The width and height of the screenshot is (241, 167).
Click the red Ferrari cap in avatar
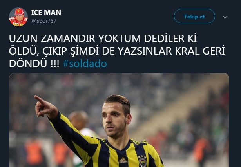tap(20, 11)
